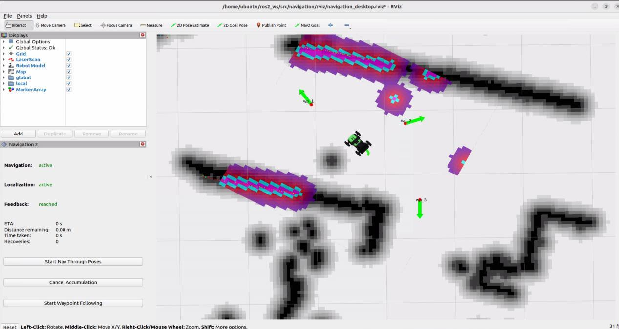
Task: Select the MarkerArray display name
Action: coord(31,89)
